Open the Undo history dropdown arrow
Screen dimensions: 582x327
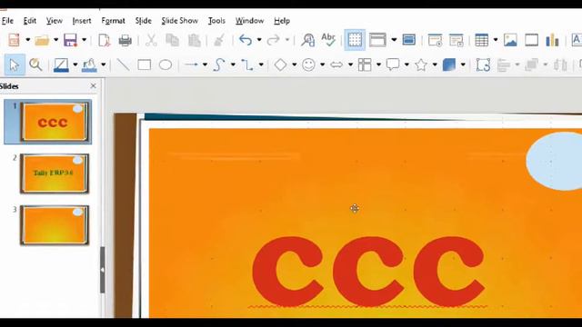[259, 40]
